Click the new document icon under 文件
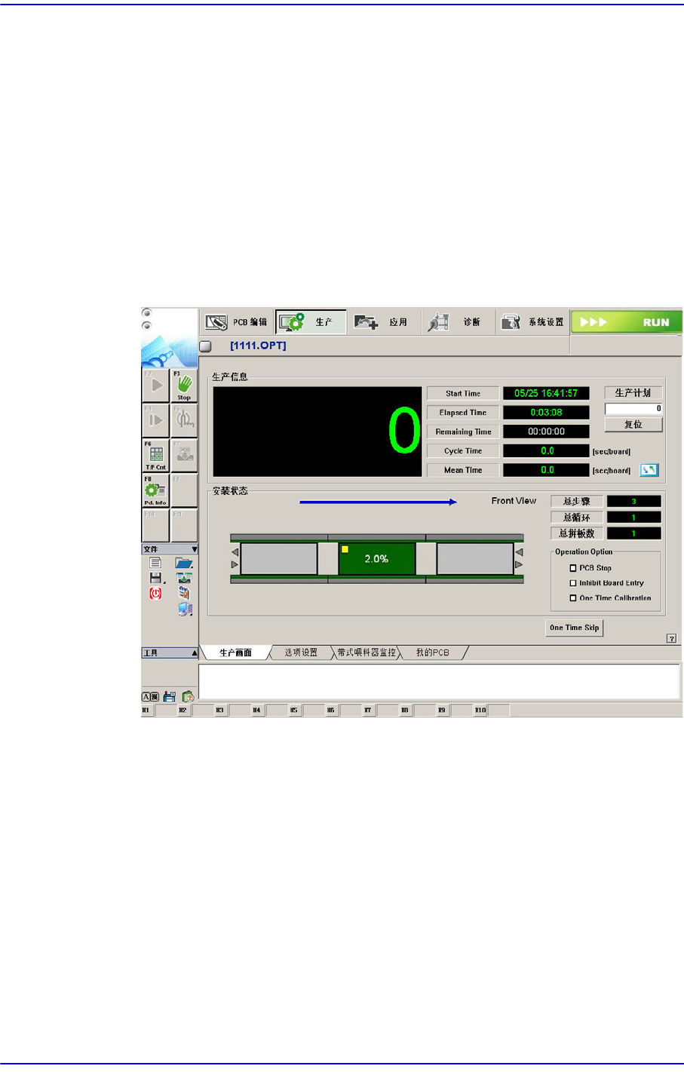Screen dimensions: 684x1072 (x=155, y=563)
